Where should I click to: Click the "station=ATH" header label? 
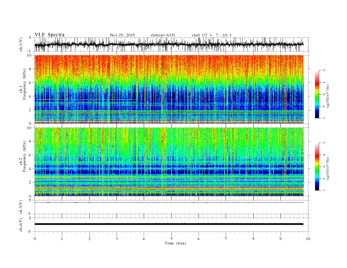pyautogui.click(x=163, y=35)
